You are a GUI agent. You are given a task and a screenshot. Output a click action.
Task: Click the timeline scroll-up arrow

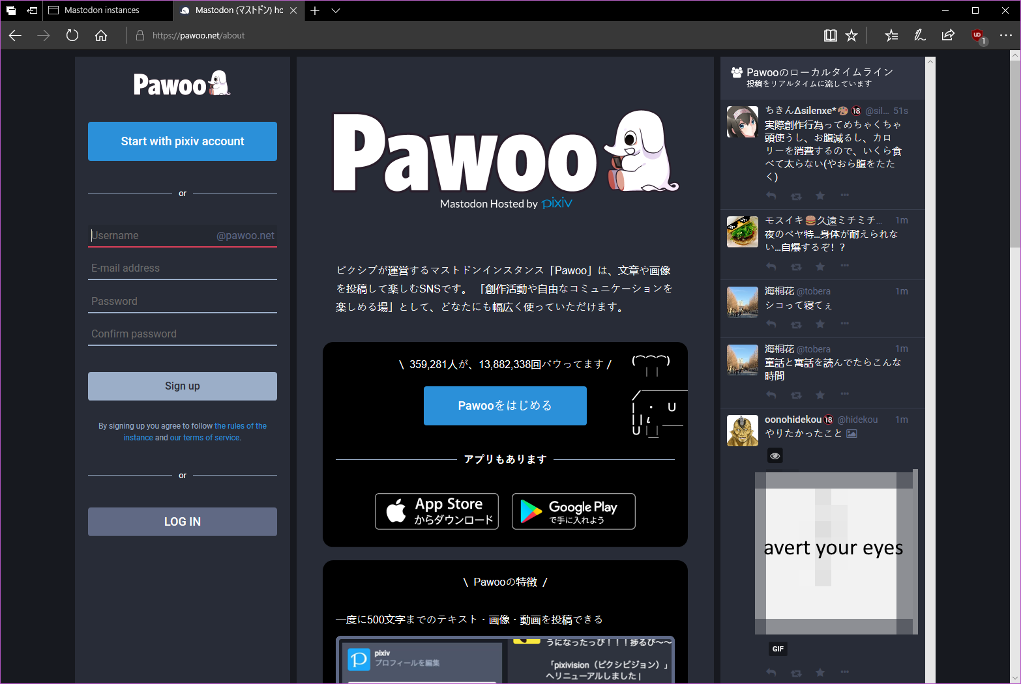point(930,61)
